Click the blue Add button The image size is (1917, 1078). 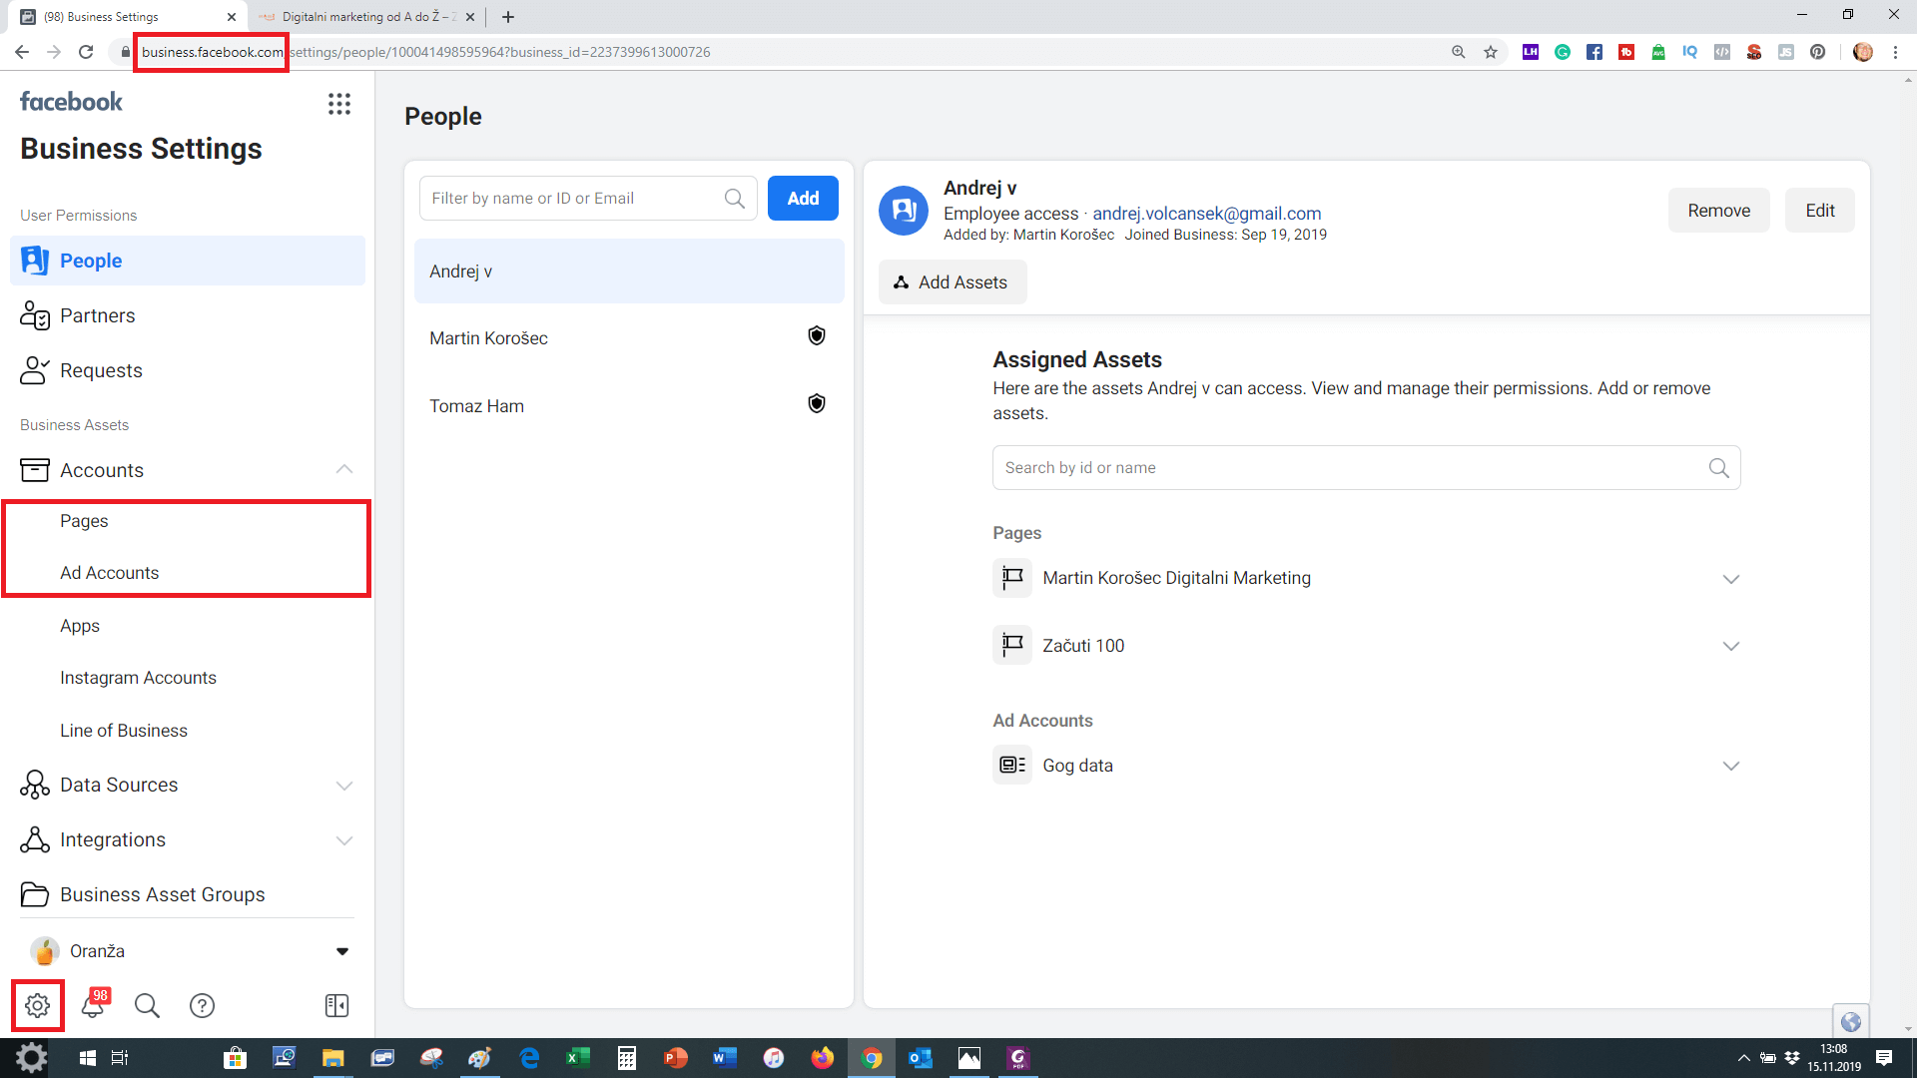pyautogui.click(x=803, y=198)
